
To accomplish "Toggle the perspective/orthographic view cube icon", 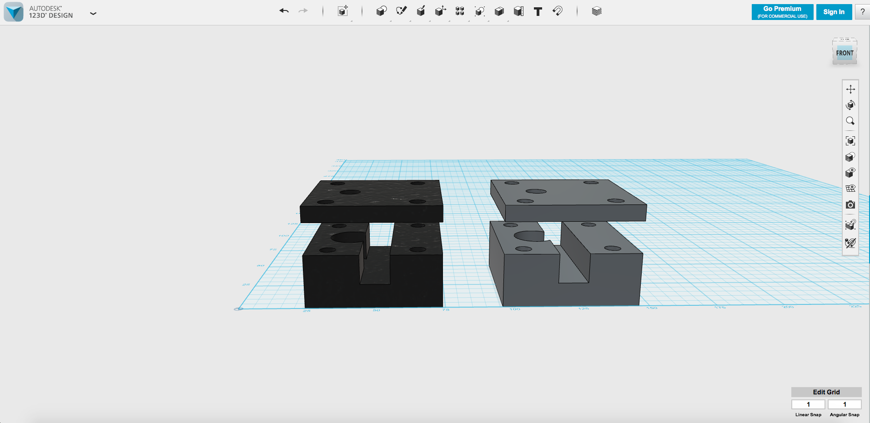I will pyautogui.click(x=850, y=157).
